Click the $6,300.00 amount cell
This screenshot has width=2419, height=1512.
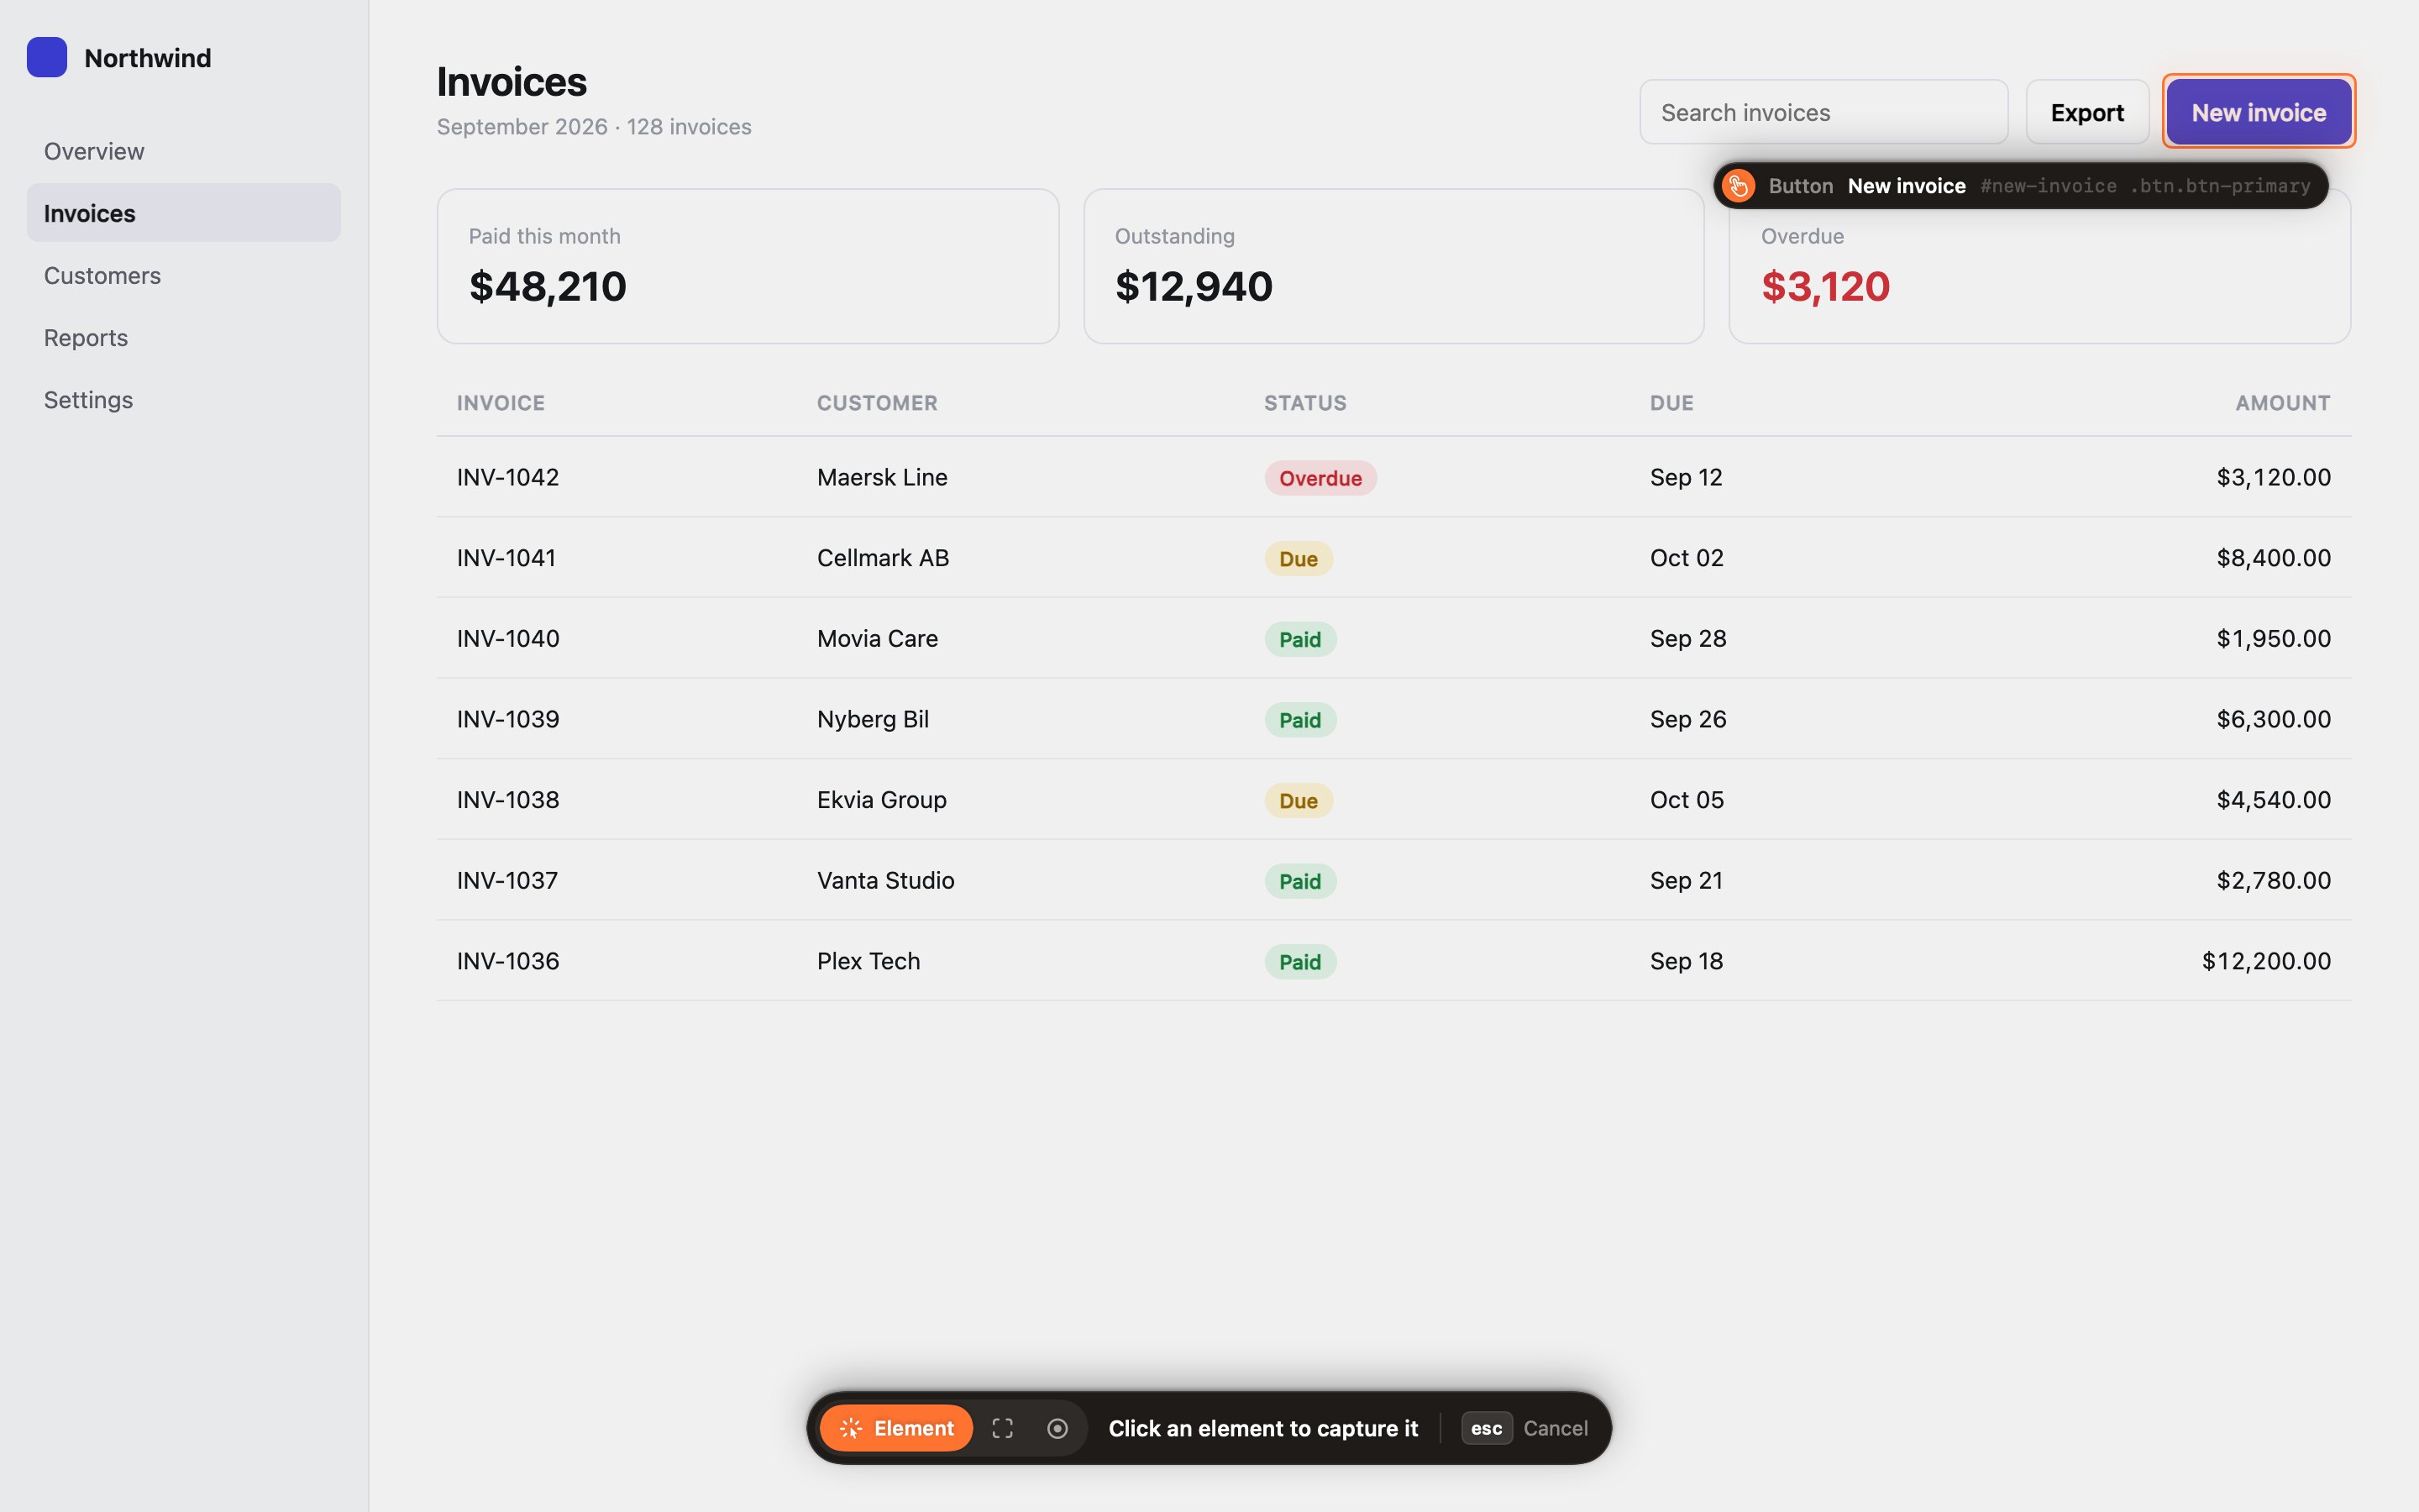point(2273,719)
